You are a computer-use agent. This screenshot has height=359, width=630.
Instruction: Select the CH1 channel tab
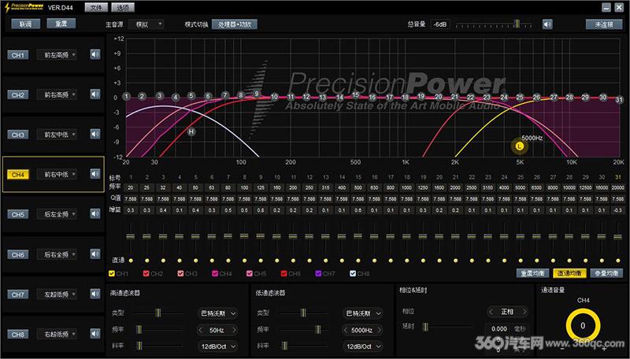(17, 55)
